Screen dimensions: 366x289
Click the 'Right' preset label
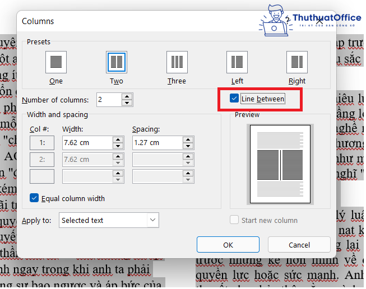[297, 81]
